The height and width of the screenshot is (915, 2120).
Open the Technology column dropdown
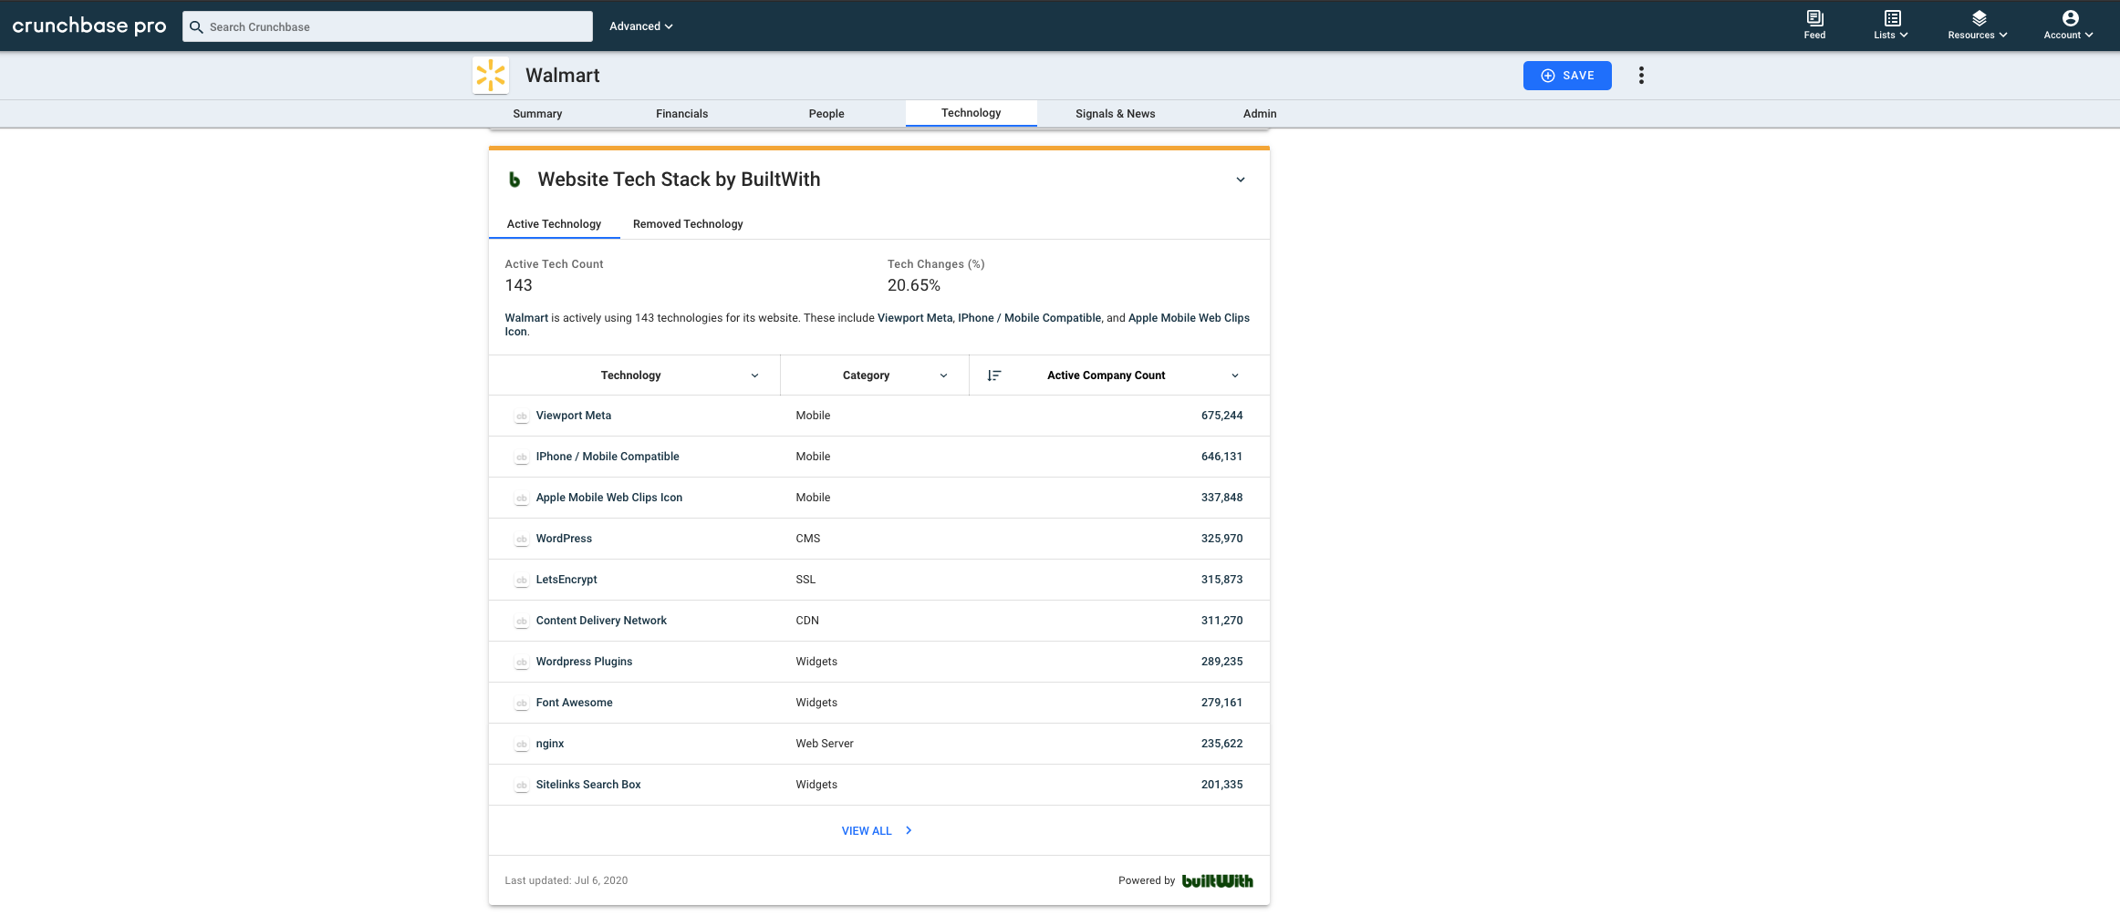click(754, 375)
